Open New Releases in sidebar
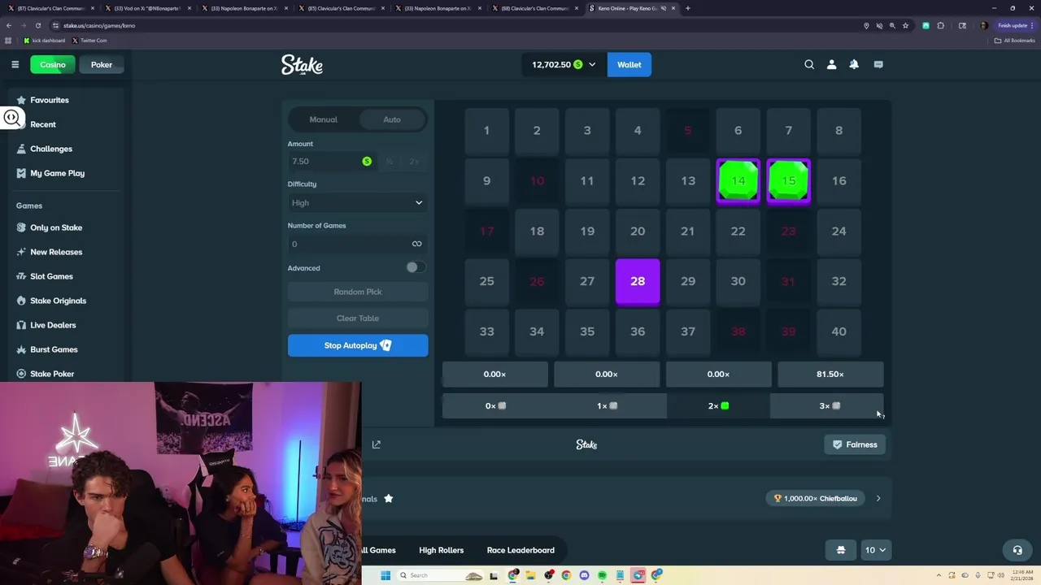Image resolution: width=1041 pixels, height=585 pixels. [x=56, y=252]
